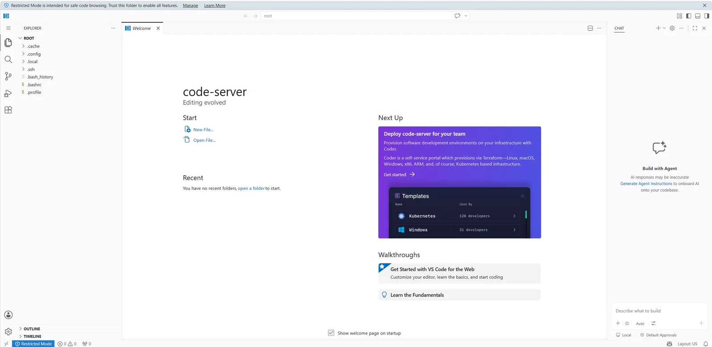Add context to the chat input
The height and width of the screenshot is (347, 712).
tap(618, 323)
